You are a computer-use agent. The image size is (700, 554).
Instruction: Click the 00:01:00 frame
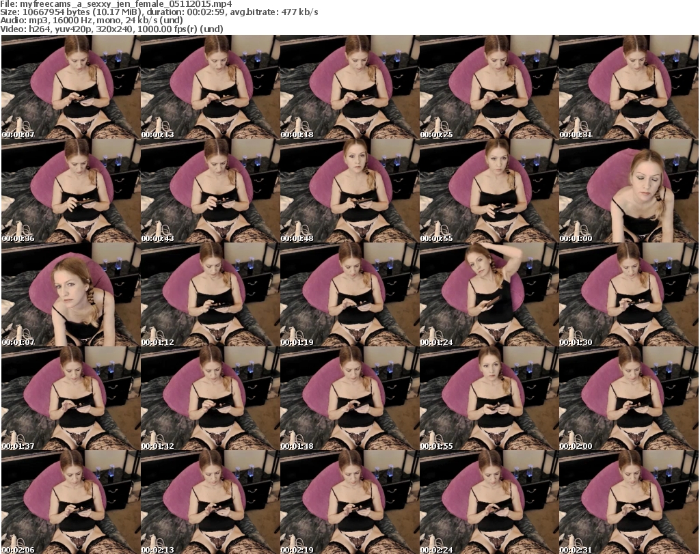(x=628, y=191)
